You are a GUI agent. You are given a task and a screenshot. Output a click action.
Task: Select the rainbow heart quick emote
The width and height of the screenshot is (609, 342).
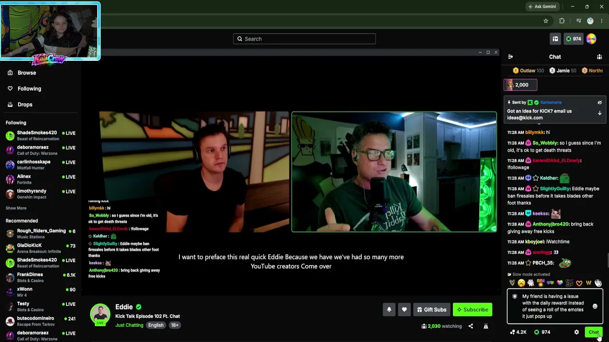[560, 283]
